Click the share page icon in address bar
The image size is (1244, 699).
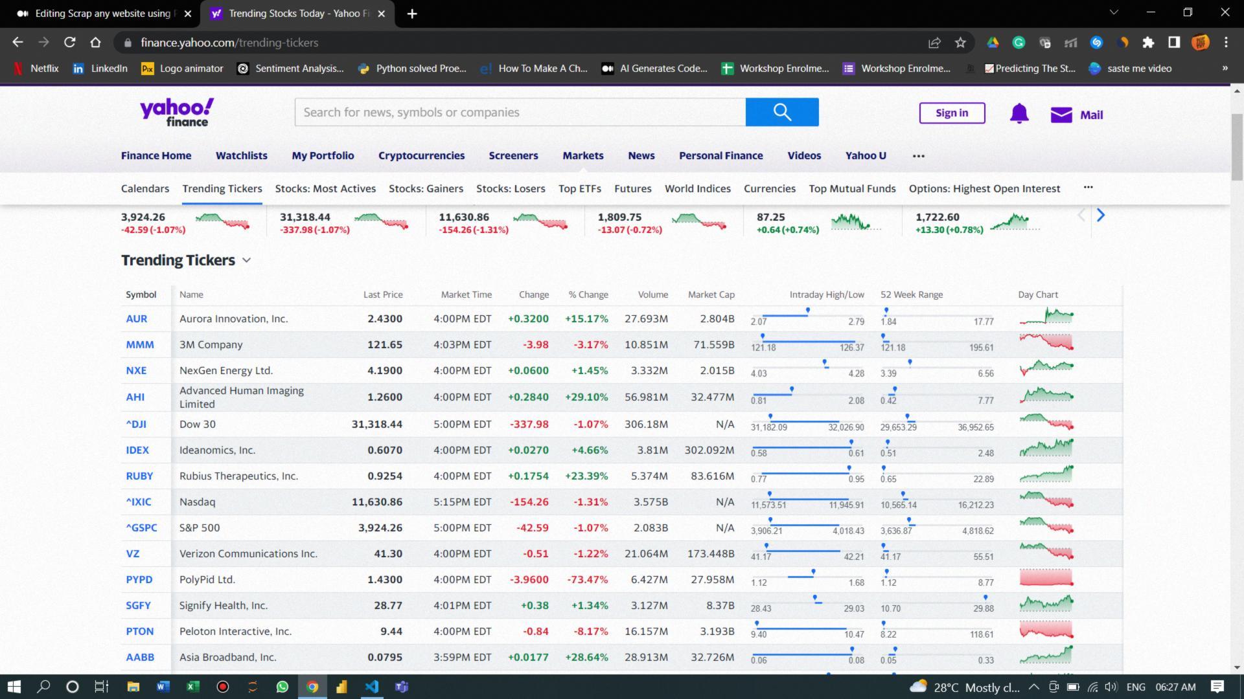(934, 42)
